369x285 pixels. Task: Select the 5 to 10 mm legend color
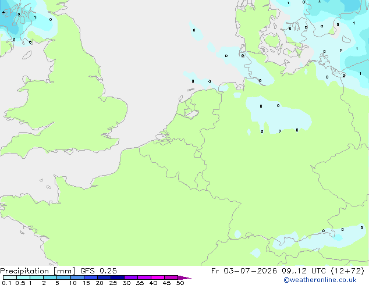pos(63,277)
